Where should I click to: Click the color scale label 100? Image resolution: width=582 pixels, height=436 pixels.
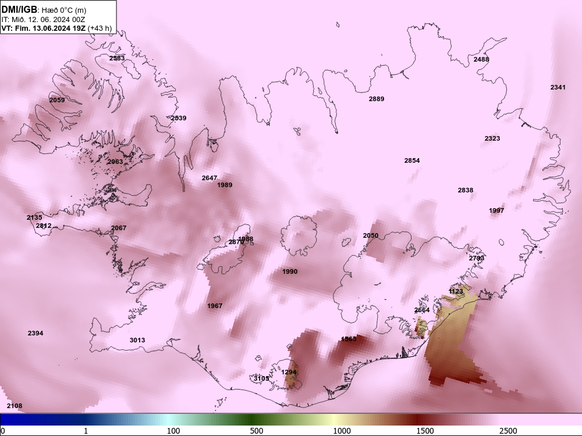173,431
